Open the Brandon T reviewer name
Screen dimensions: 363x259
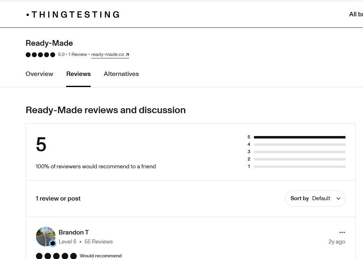point(73,232)
